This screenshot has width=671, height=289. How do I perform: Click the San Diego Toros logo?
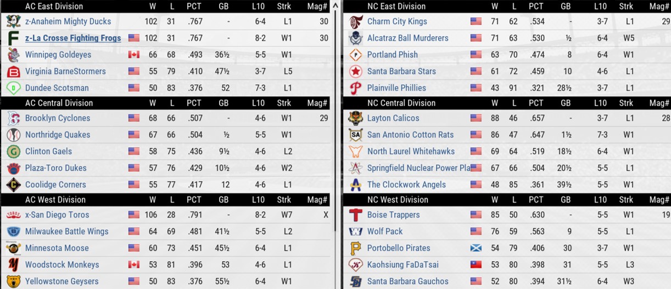(x=14, y=215)
